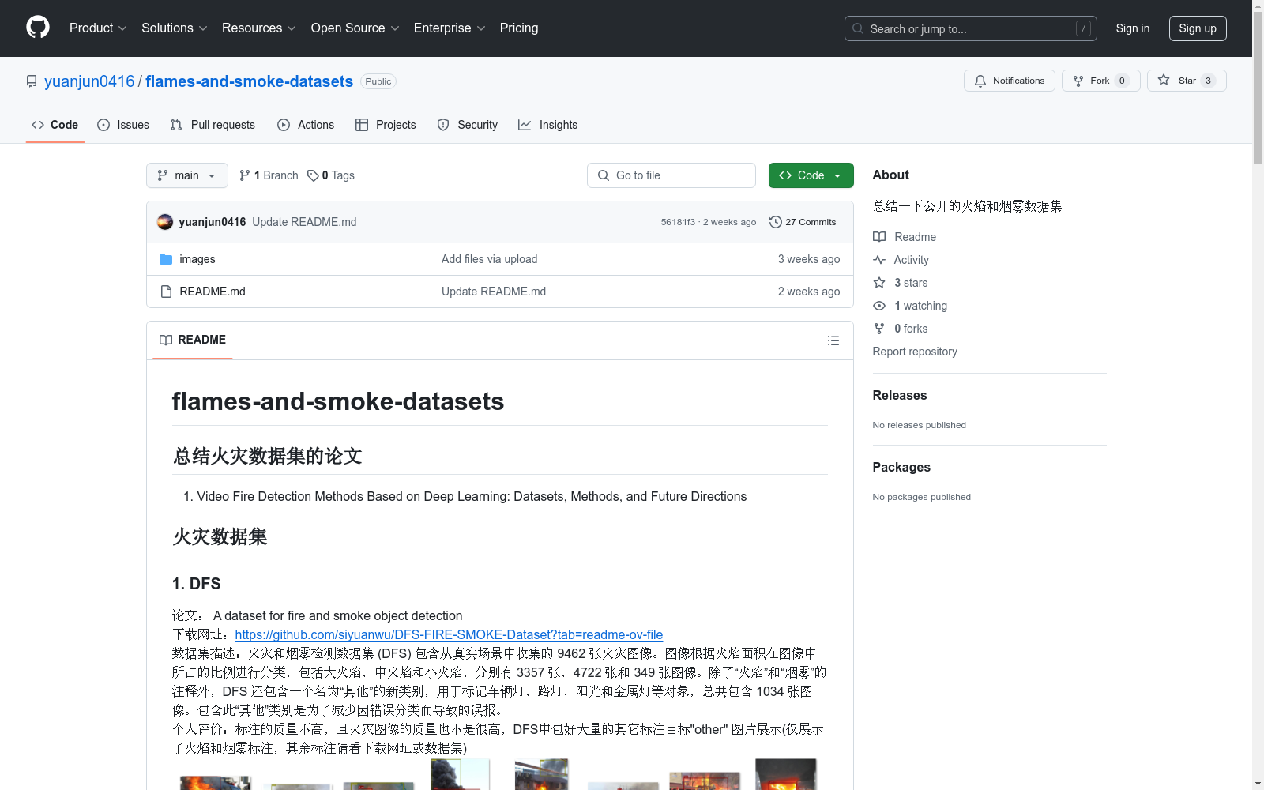Open the Releases heading link

point(900,396)
